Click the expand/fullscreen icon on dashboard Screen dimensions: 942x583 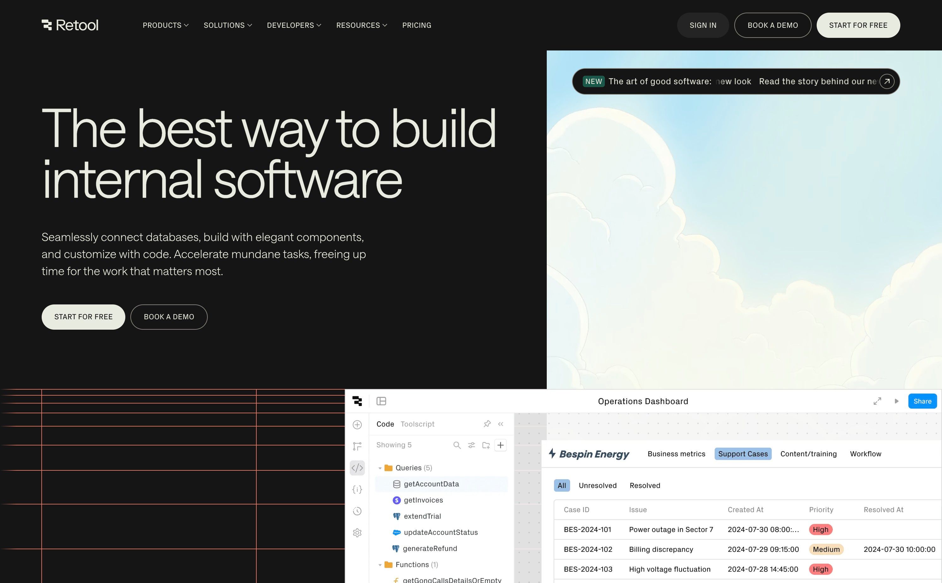tap(877, 401)
